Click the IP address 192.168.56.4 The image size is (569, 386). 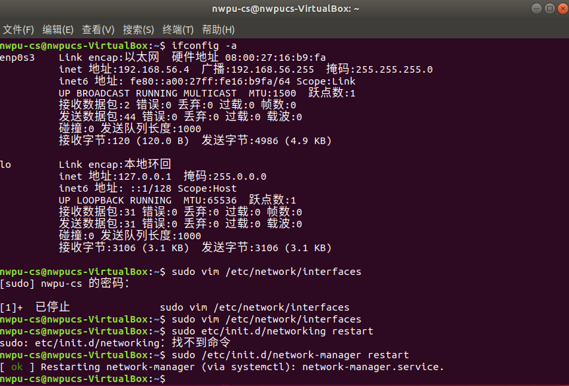pos(154,69)
